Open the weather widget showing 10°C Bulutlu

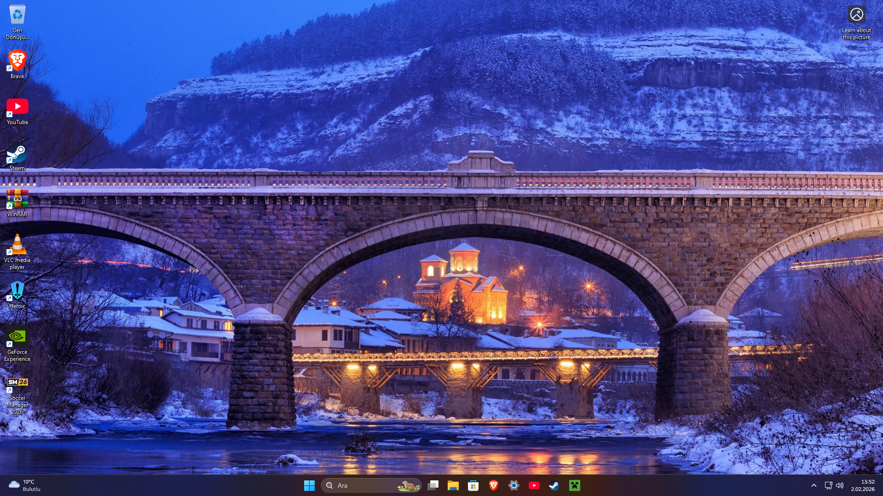click(25, 485)
